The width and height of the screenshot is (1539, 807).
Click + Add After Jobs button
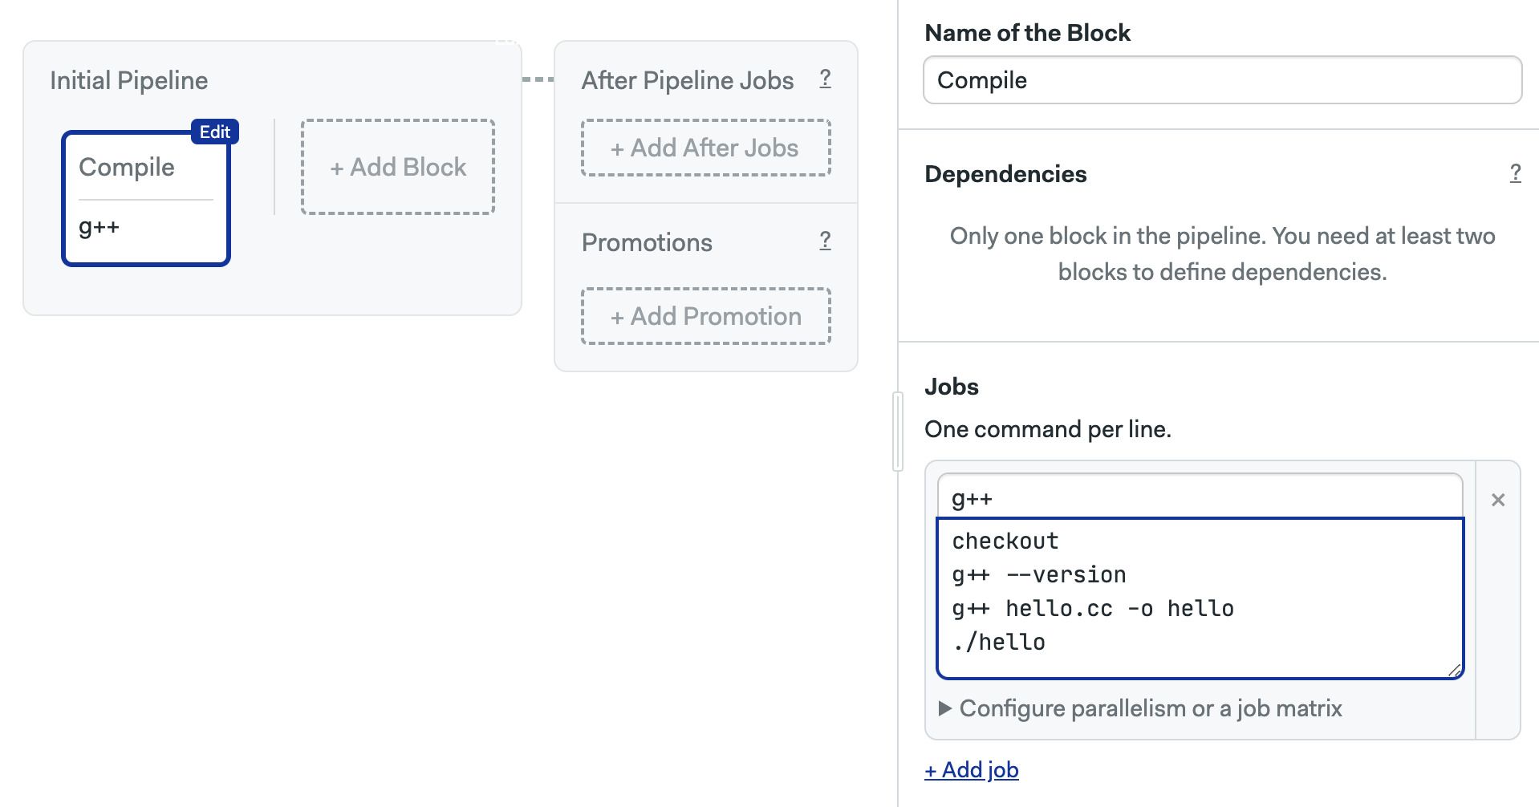[705, 148]
